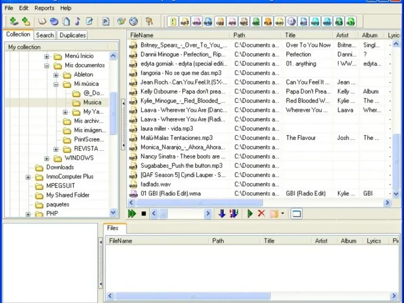
Task: Open the dropdown arrow beside copy icon
Action: pyautogui.click(x=283, y=214)
